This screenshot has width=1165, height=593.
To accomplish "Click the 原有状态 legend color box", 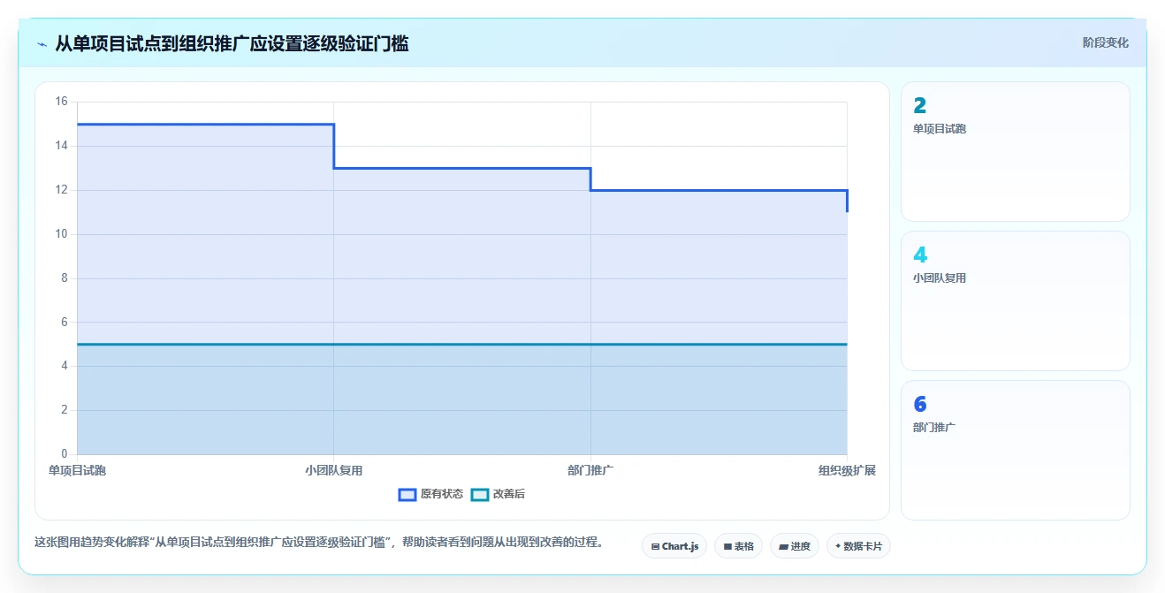I will point(407,494).
